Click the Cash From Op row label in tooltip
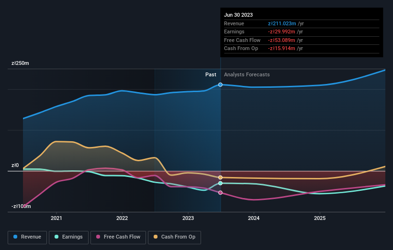 (241, 49)
